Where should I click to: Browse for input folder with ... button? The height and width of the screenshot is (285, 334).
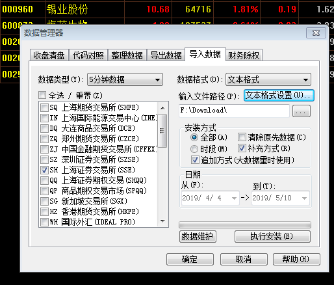coord(302,111)
